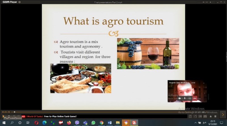227x126 pixels.
Task: Launch Firefox from the taskbar
Action: click(69, 123)
